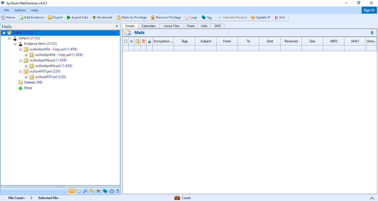Open the attachments view icon in bottom strip
378x201 pixels.
coord(78,191)
